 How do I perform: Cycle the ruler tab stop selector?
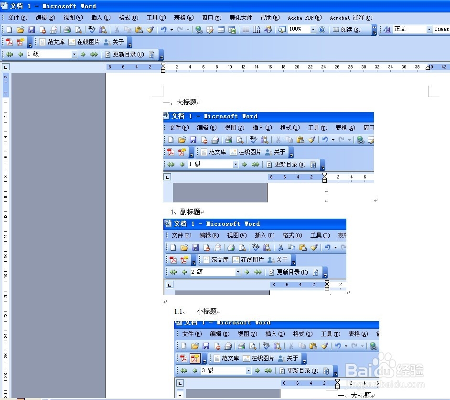pos(6,67)
